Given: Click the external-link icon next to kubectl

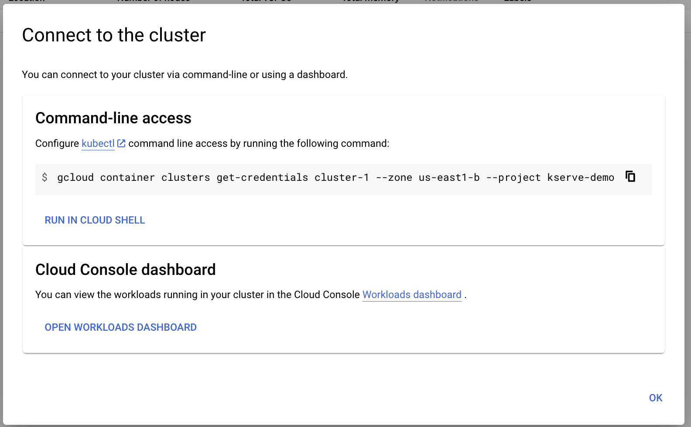Looking at the screenshot, I should pyautogui.click(x=121, y=143).
